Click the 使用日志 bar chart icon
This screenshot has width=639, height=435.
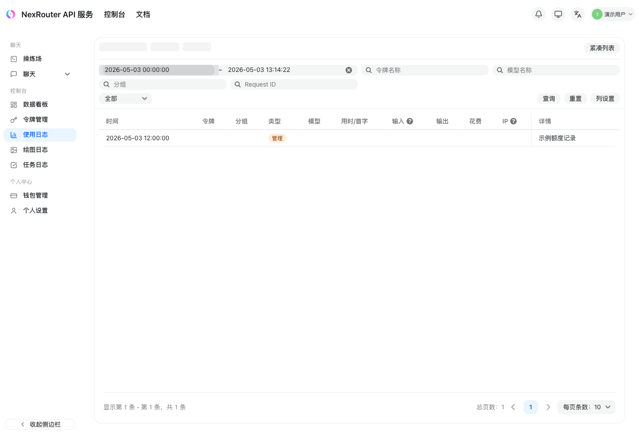(x=14, y=134)
